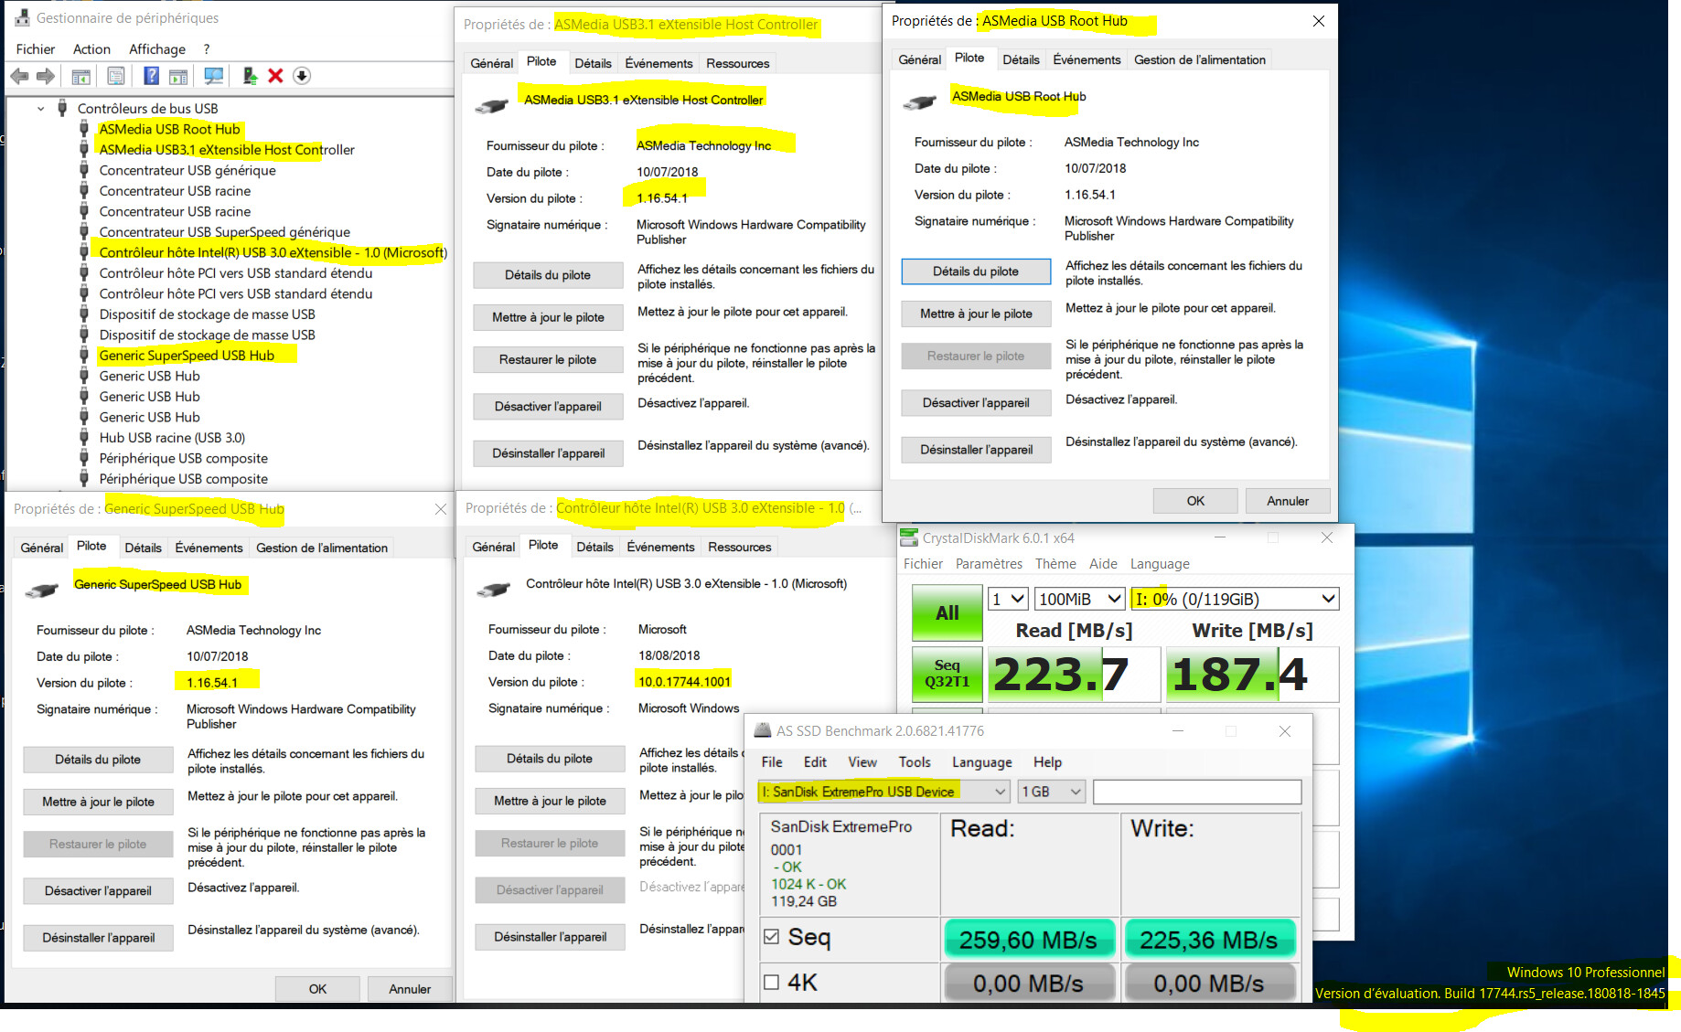Image resolution: width=1681 pixels, height=1032 pixels.
Task: Enable the 4K test checkbox in AS SSD
Action: pyautogui.click(x=771, y=982)
